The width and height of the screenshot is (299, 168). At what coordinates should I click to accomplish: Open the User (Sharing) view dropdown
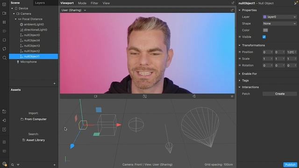point(74,10)
